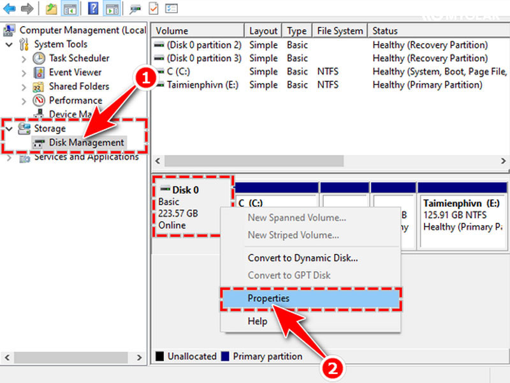Select Convert to Dynamic Disk menu entry
The image size is (510, 383).
(x=302, y=258)
